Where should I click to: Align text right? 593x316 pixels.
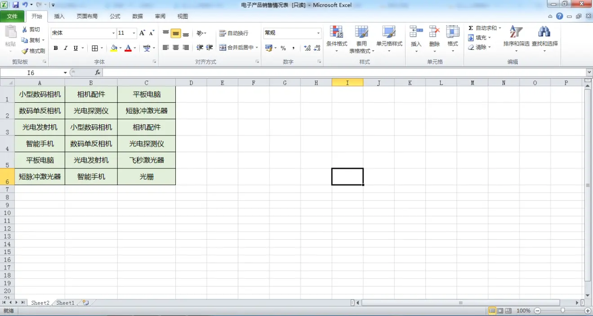click(x=185, y=48)
